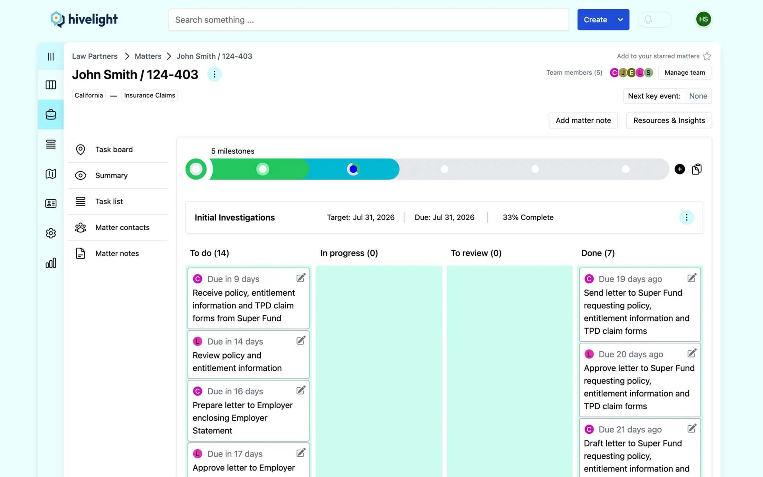The height and width of the screenshot is (477, 763).
Task: Open the 'Approve letter to Super Fund' task card
Action: [x=640, y=380]
